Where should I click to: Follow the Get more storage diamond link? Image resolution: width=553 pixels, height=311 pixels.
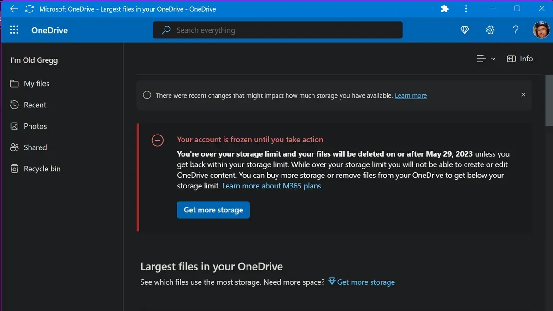point(361,282)
